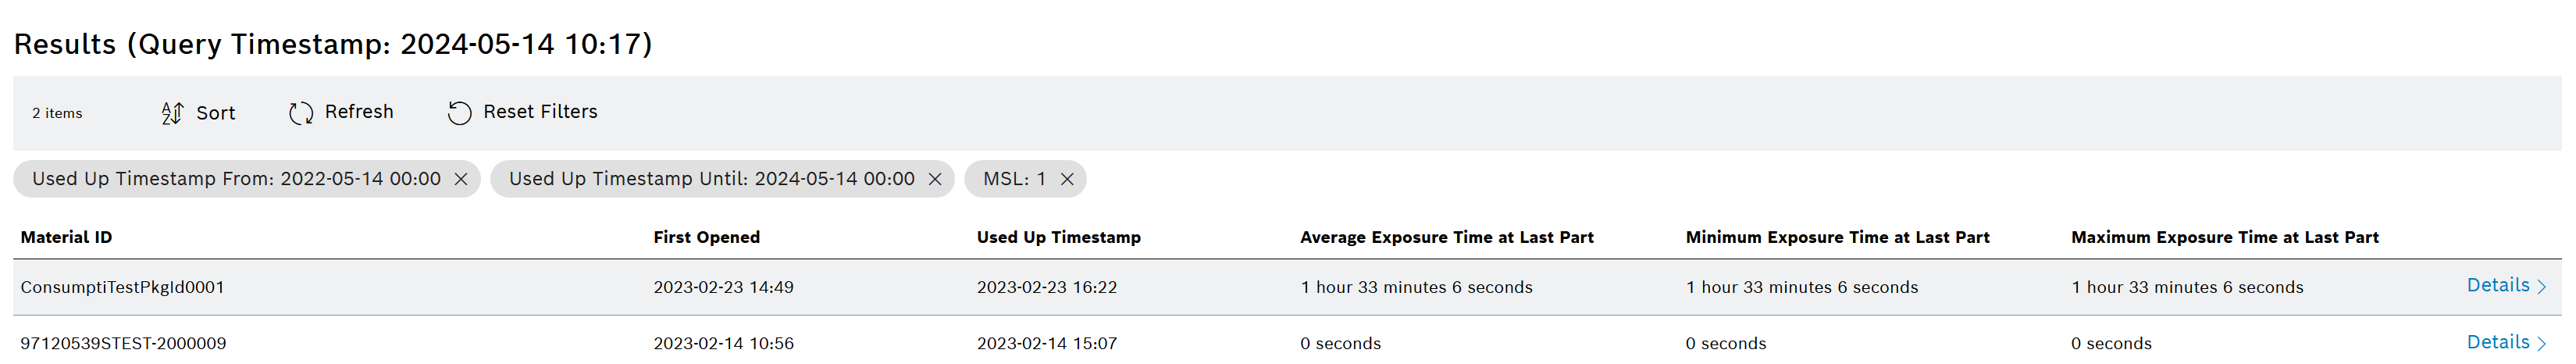
Task: Click the Material ID column header
Action: point(66,237)
